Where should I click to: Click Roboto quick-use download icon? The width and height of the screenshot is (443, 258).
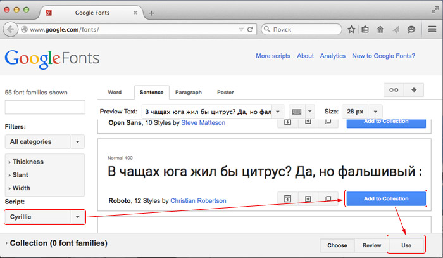(287, 198)
